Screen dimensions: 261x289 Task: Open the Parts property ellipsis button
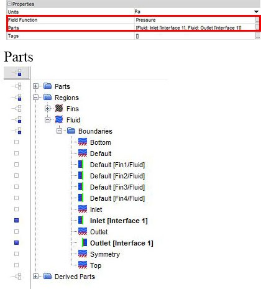(257, 27)
